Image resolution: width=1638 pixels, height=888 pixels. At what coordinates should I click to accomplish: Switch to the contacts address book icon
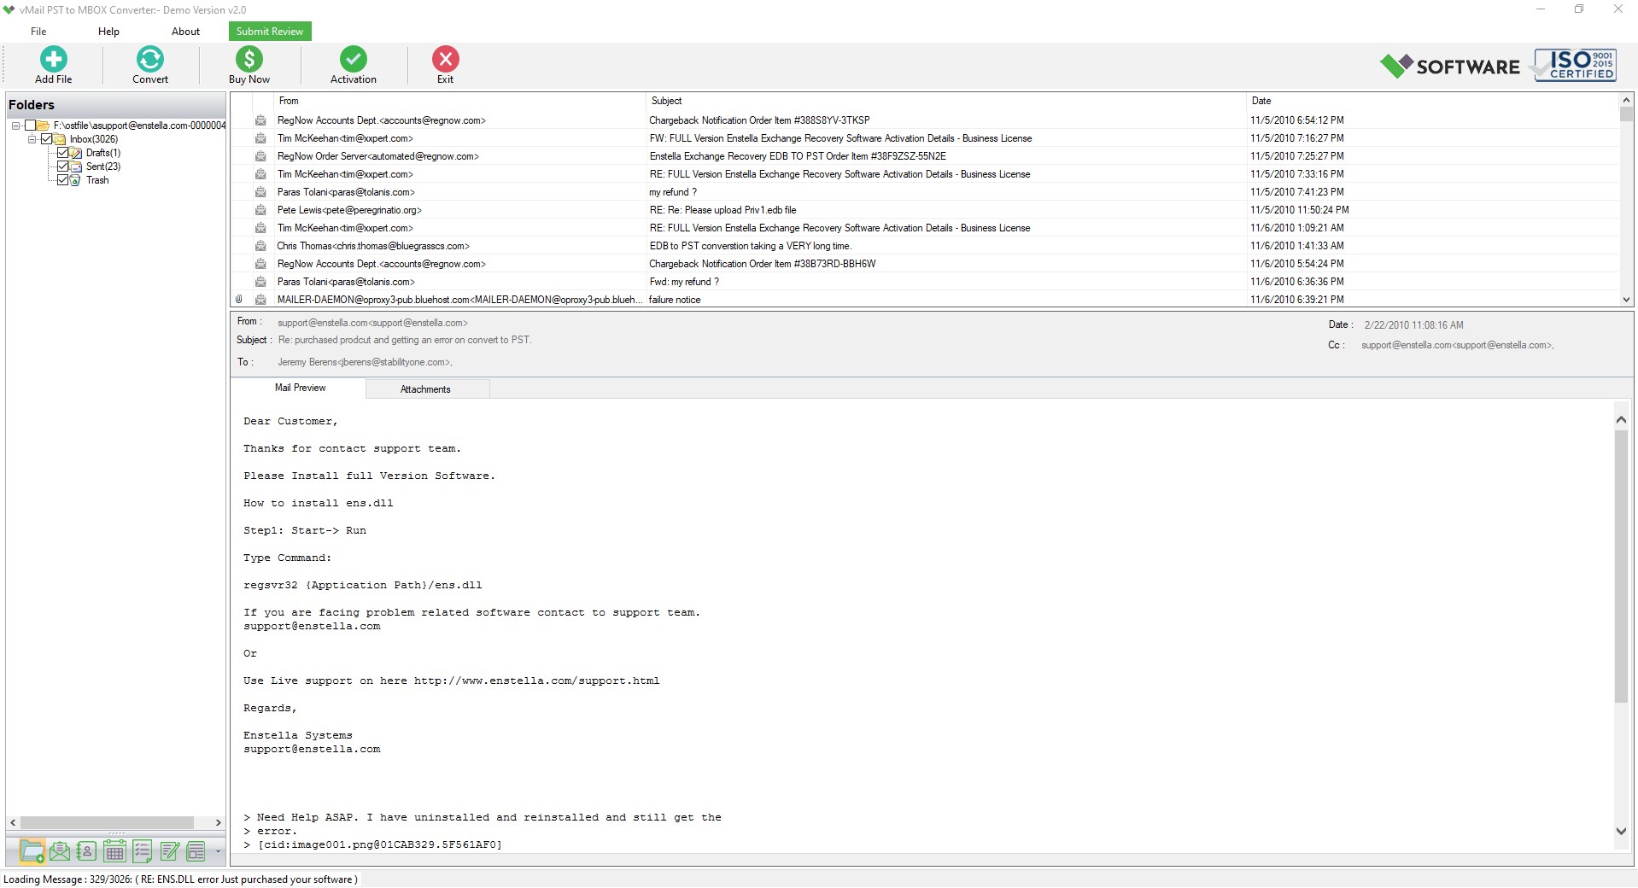pos(86,850)
